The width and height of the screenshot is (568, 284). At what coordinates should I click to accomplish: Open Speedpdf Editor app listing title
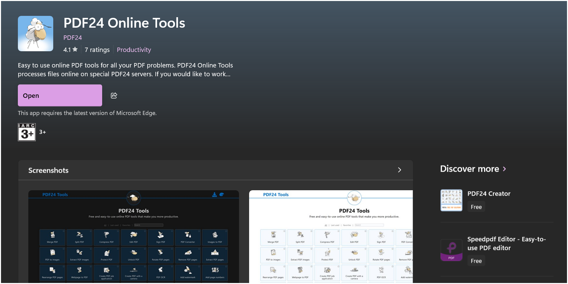pyautogui.click(x=507, y=244)
